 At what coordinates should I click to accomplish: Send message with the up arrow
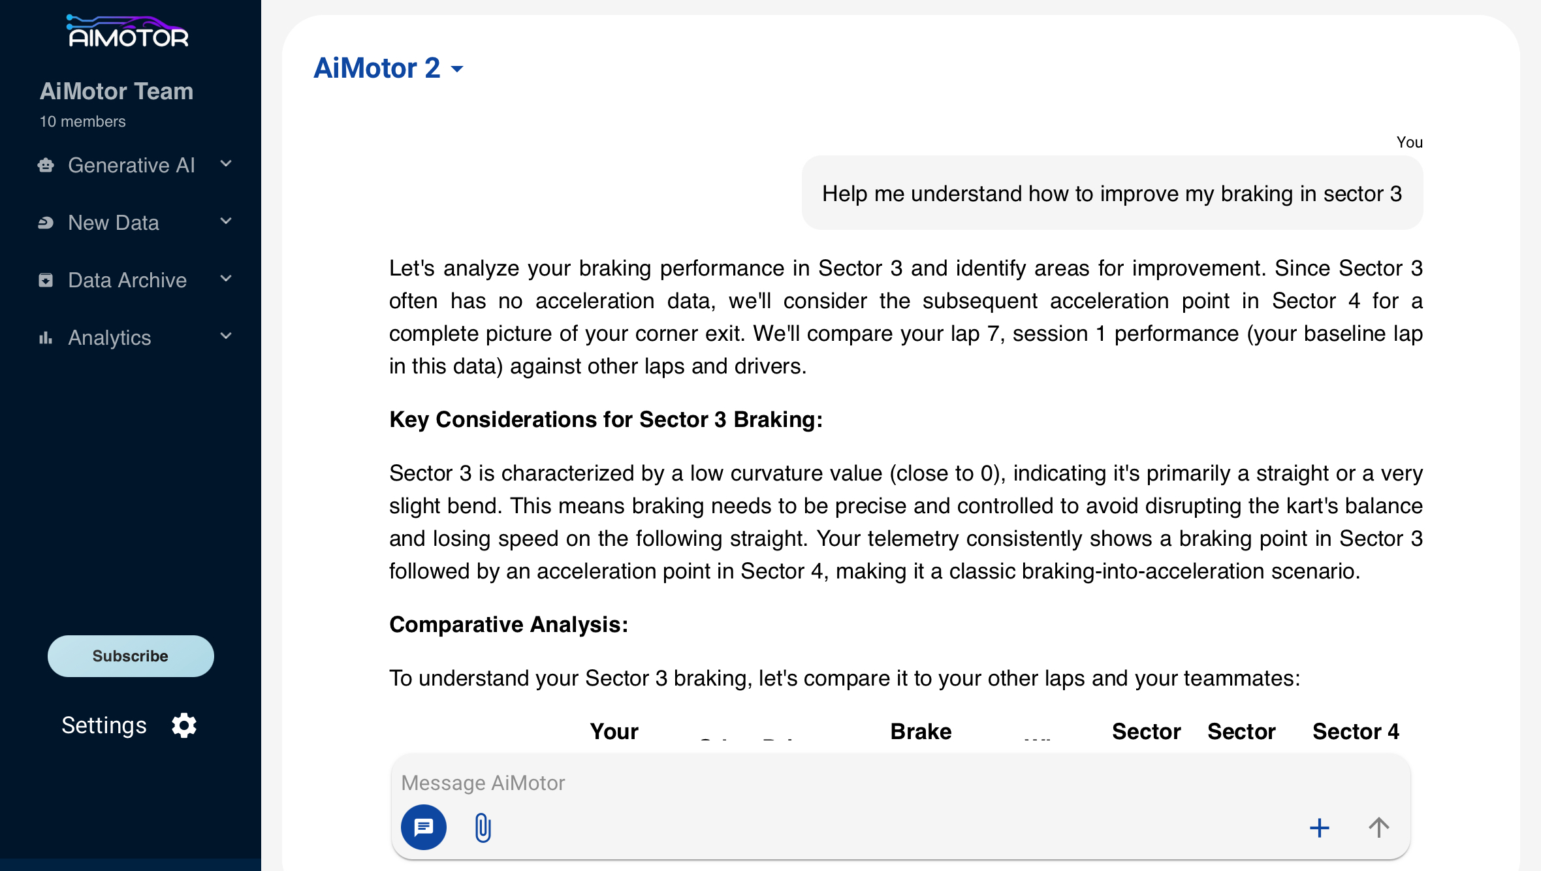[x=1378, y=828]
